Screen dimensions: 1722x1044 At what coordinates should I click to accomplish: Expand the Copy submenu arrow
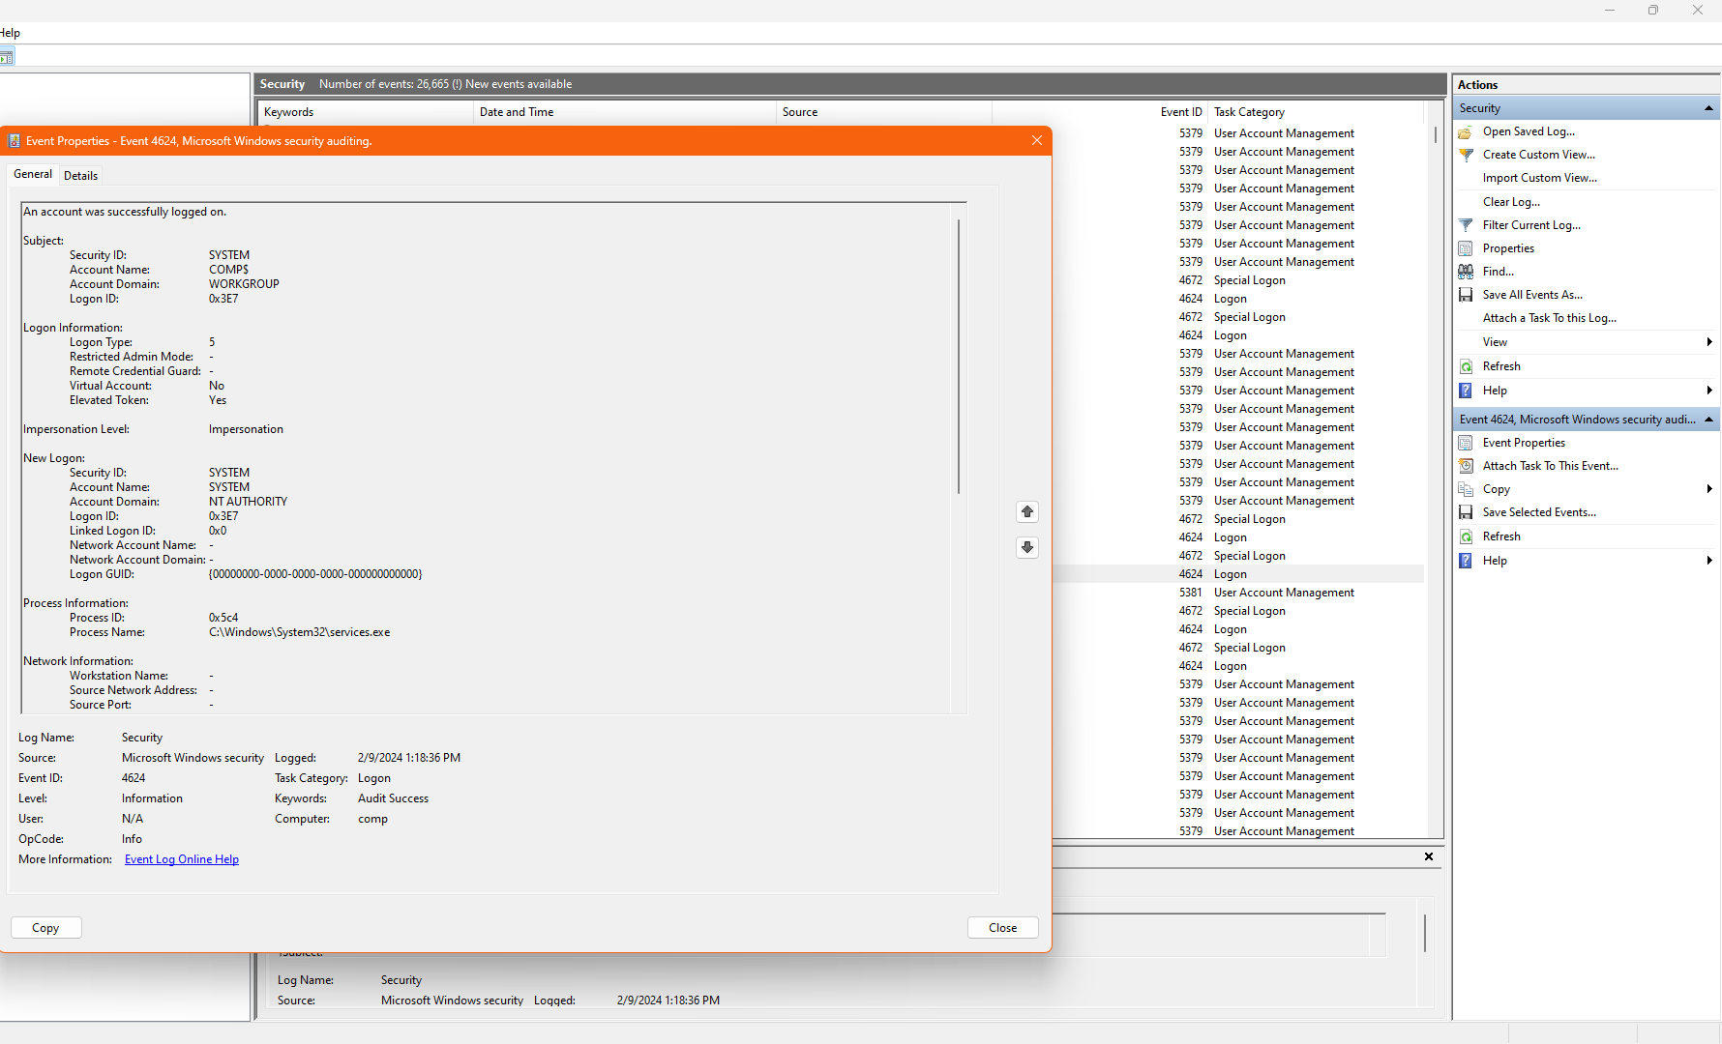click(x=1709, y=489)
